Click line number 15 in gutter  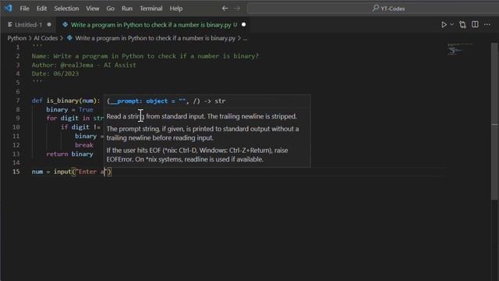(16, 172)
